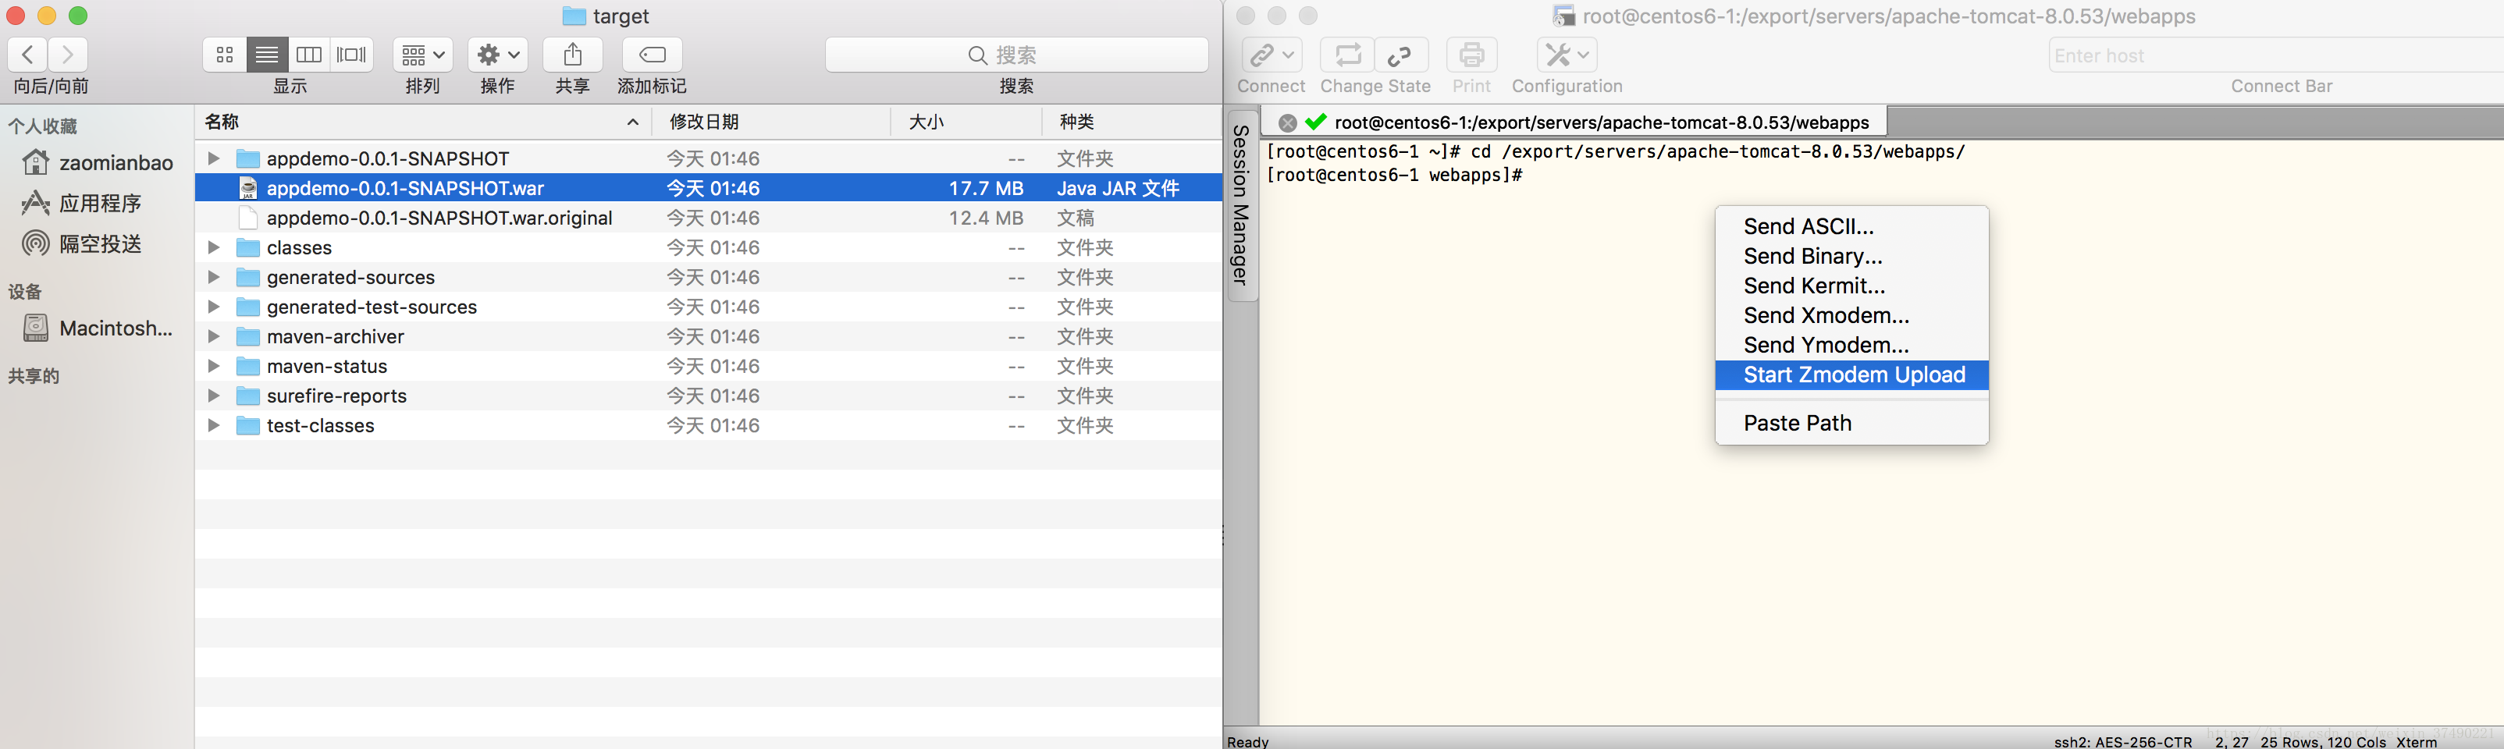The width and height of the screenshot is (2504, 749).
Task: Switch Finder to list view
Action: (x=266, y=55)
